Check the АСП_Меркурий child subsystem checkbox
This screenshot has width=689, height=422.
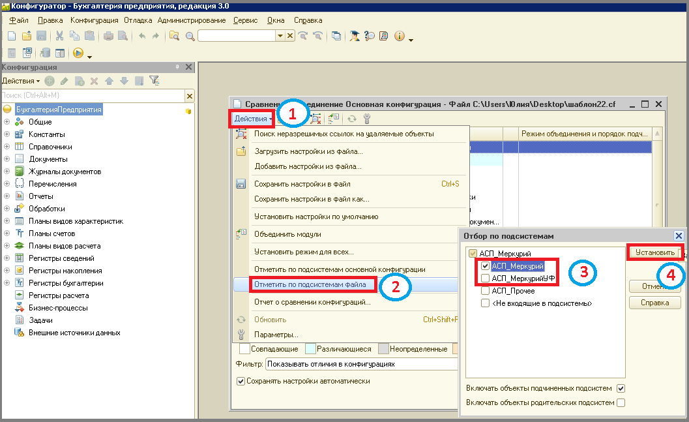(485, 266)
